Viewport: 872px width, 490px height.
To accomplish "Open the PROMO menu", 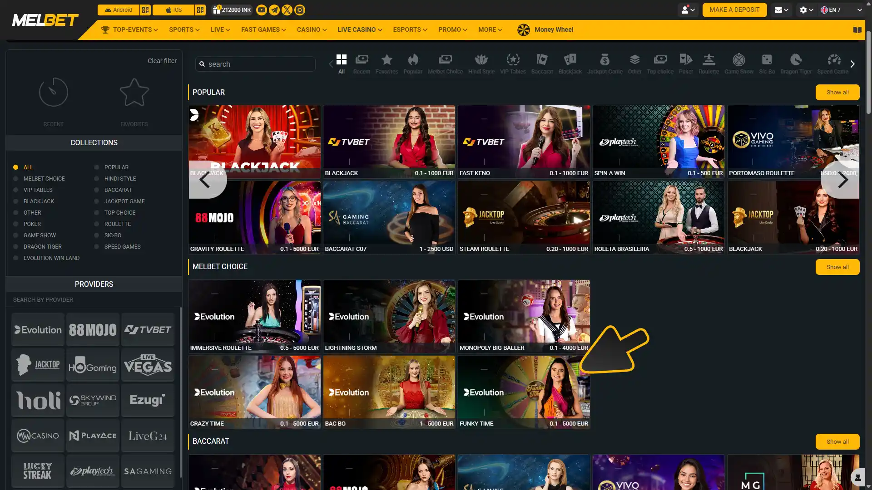I will click(x=452, y=30).
